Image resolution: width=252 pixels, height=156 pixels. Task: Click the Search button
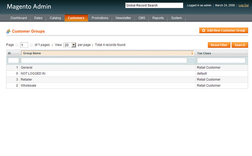240,45
